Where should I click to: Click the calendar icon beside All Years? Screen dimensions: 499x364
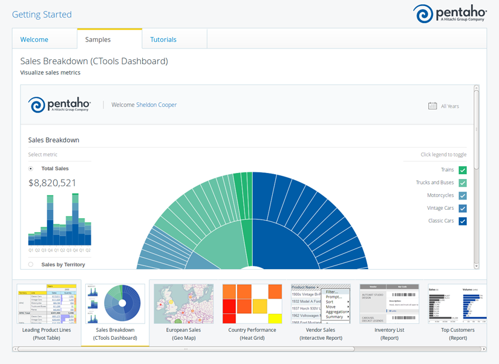432,106
